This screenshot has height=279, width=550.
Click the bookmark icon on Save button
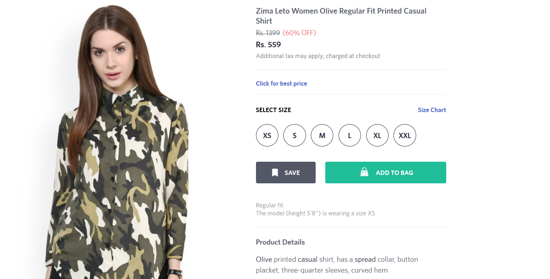point(275,173)
